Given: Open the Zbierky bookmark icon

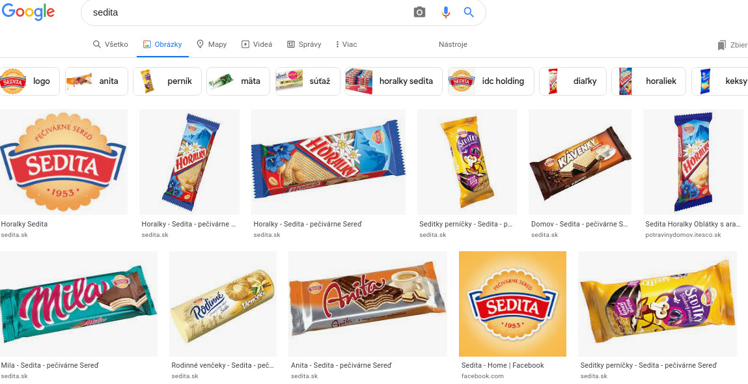Looking at the screenshot, I should point(721,45).
